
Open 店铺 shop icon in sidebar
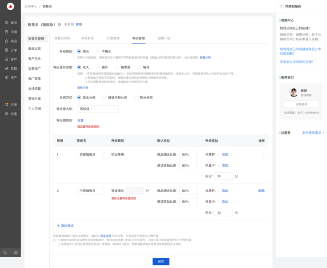[x=7, y=32]
